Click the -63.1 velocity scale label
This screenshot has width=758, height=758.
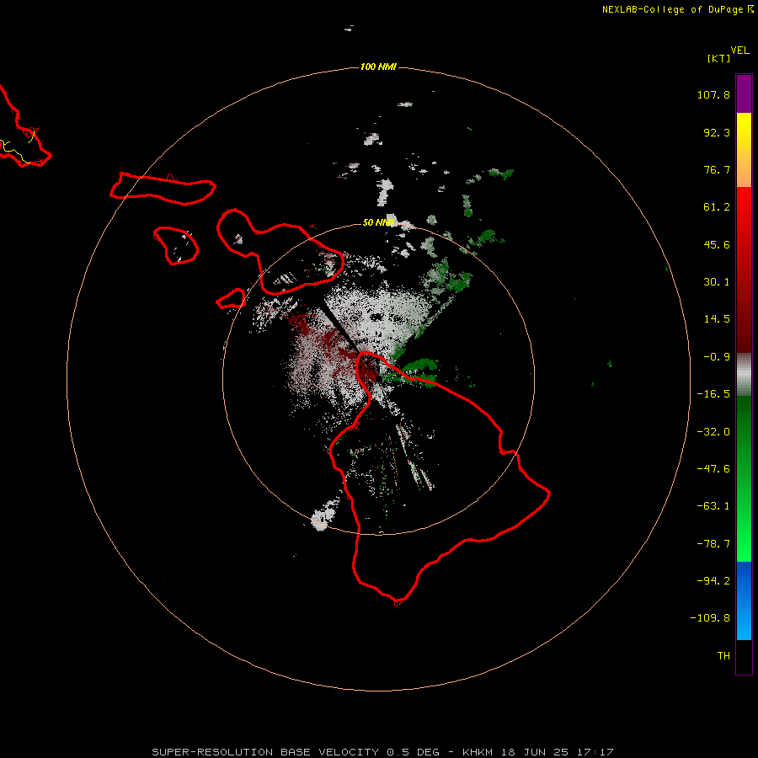[x=713, y=506]
